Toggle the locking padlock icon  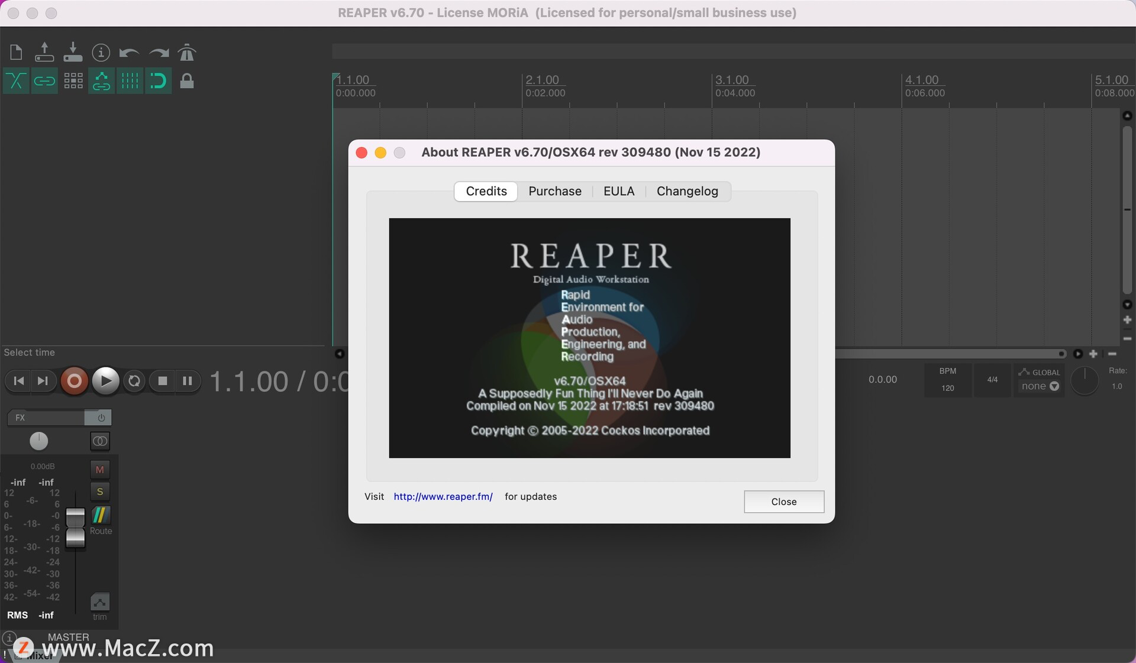(x=186, y=81)
